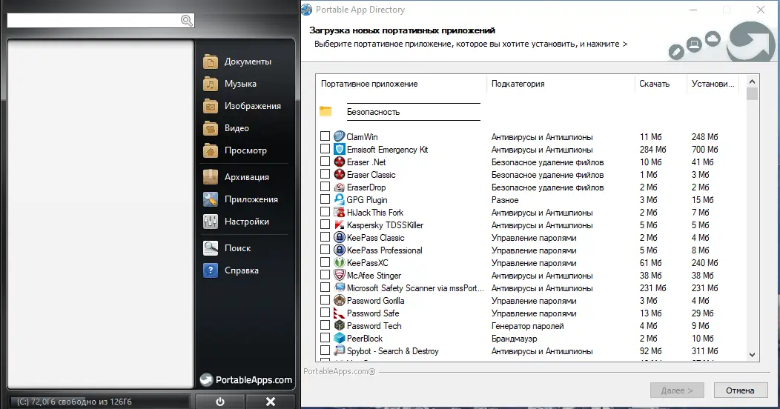Open Музыка in the PortableApps menu
The height and width of the screenshot is (409, 780).
point(244,84)
